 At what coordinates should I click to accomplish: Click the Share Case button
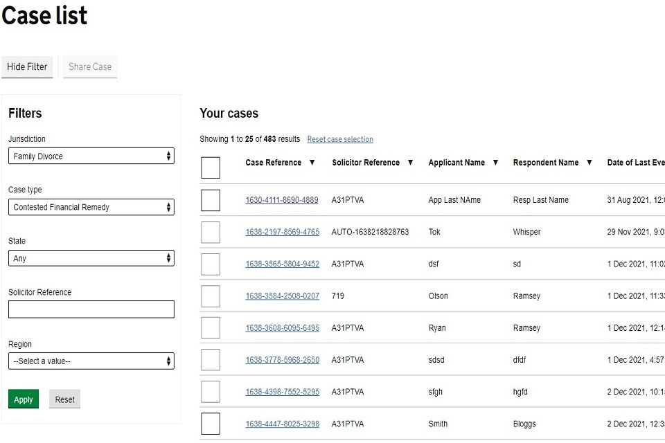pyautogui.click(x=90, y=67)
